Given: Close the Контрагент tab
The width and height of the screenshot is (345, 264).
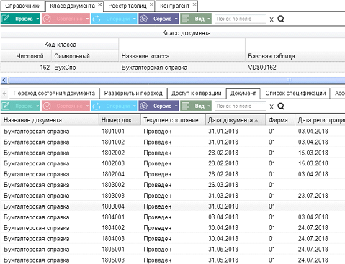Looking at the screenshot, I should tap(194, 4).
